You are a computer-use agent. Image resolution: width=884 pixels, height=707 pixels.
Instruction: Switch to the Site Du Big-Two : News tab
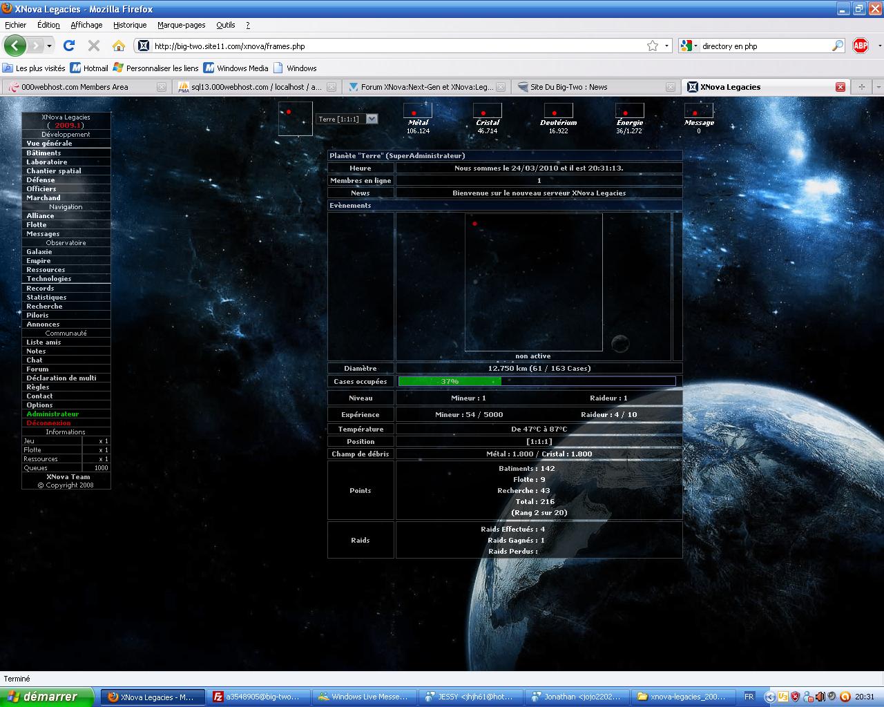pyautogui.click(x=595, y=87)
